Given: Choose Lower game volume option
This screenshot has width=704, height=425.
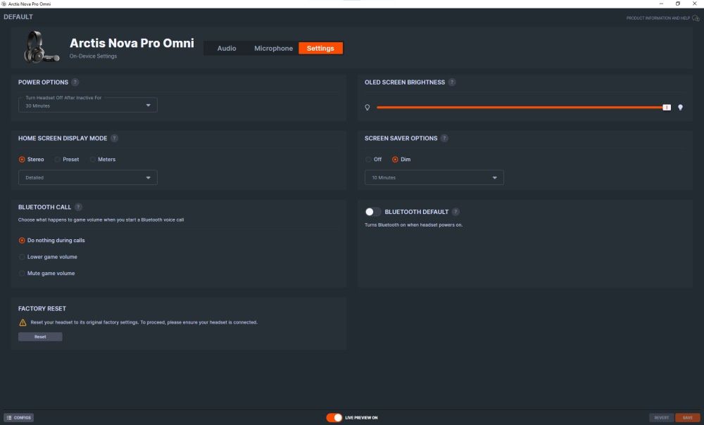Looking at the screenshot, I should (48, 257).
